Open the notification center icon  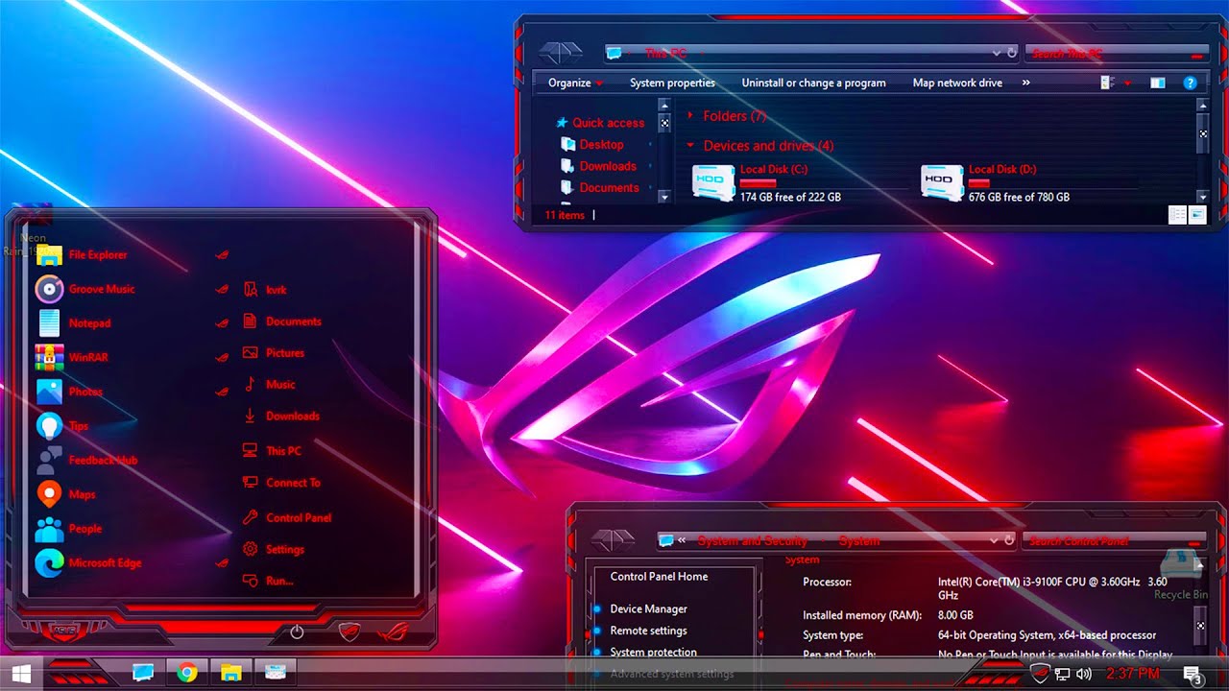point(1193,675)
